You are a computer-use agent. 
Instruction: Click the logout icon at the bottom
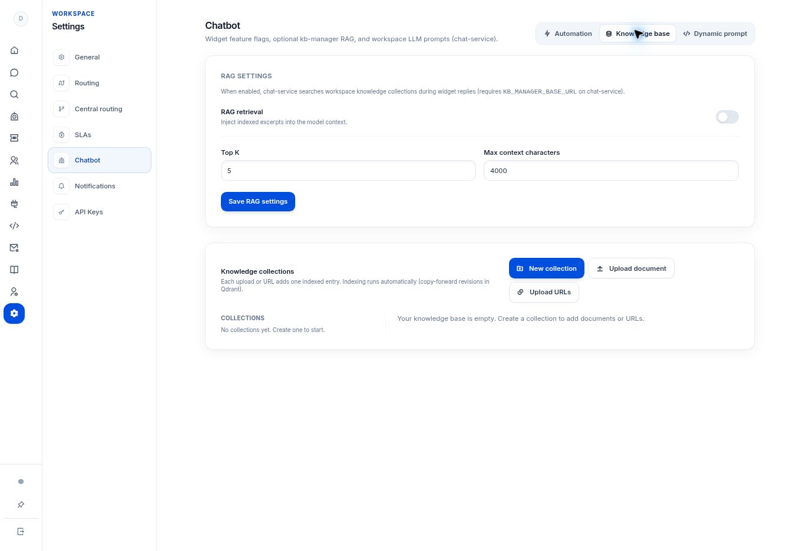tap(21, 532)
